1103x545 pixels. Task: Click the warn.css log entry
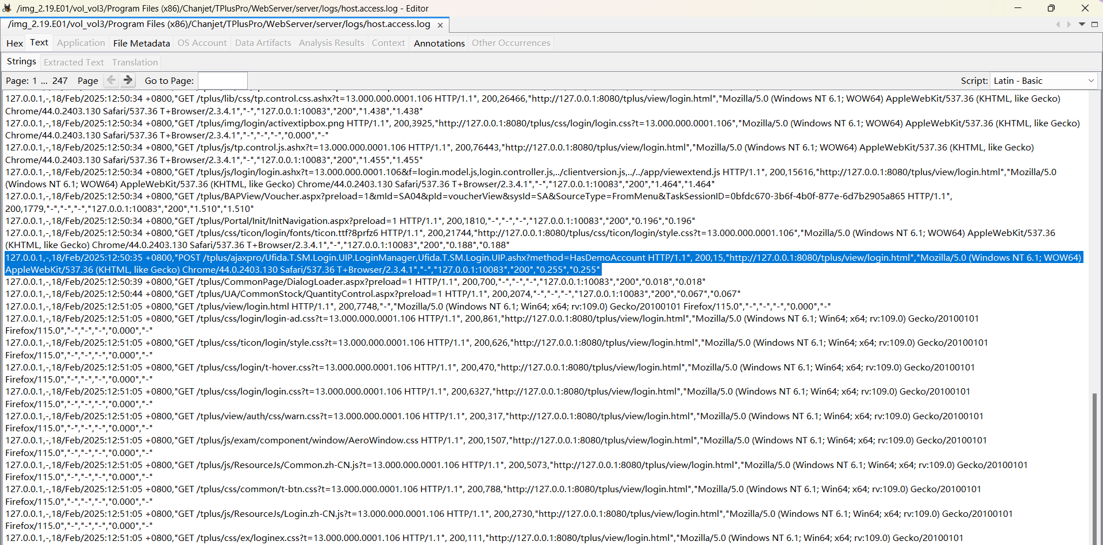(x=494, y=422)
